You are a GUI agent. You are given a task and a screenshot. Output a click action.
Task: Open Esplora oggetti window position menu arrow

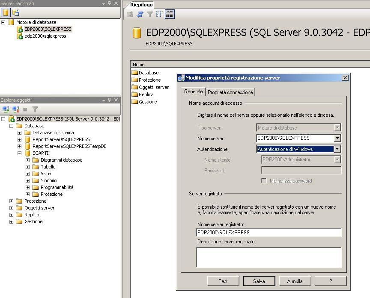[x=104, y=100]
